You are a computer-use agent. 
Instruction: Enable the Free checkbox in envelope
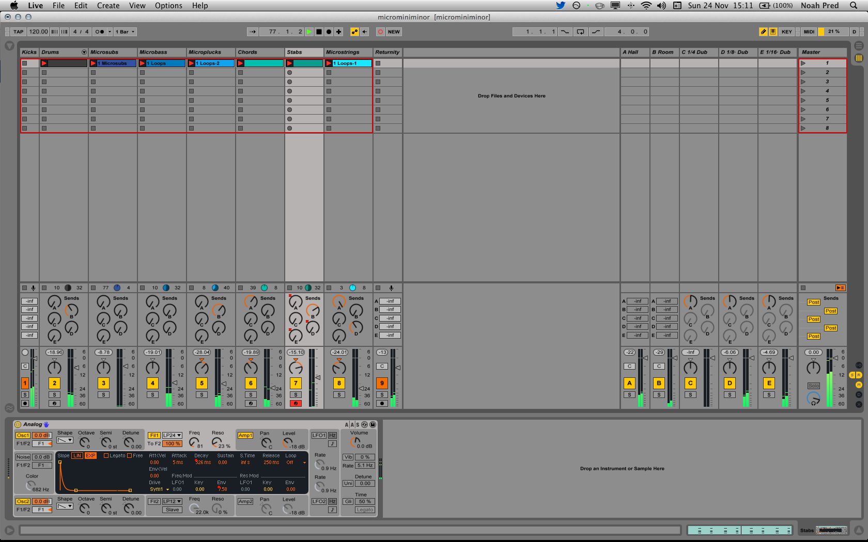pyautogui.click(x=129, y=456)
